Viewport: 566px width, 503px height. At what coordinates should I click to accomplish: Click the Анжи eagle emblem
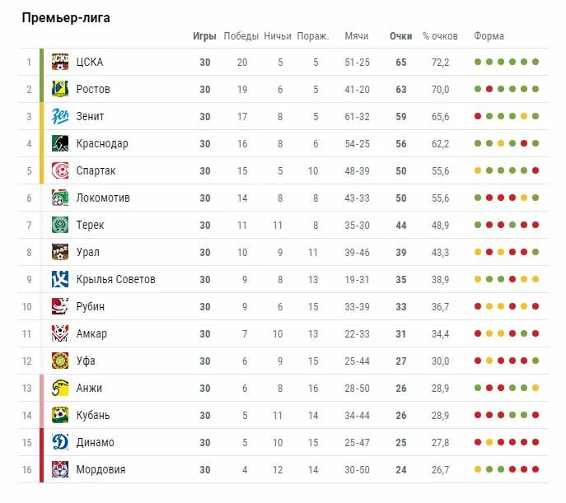pyautogui.click(x=60, y=388)
